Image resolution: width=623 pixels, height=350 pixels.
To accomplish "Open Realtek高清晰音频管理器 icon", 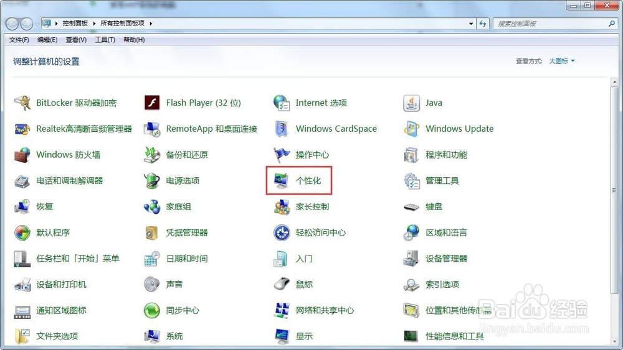I will click(x=22, y=129).
